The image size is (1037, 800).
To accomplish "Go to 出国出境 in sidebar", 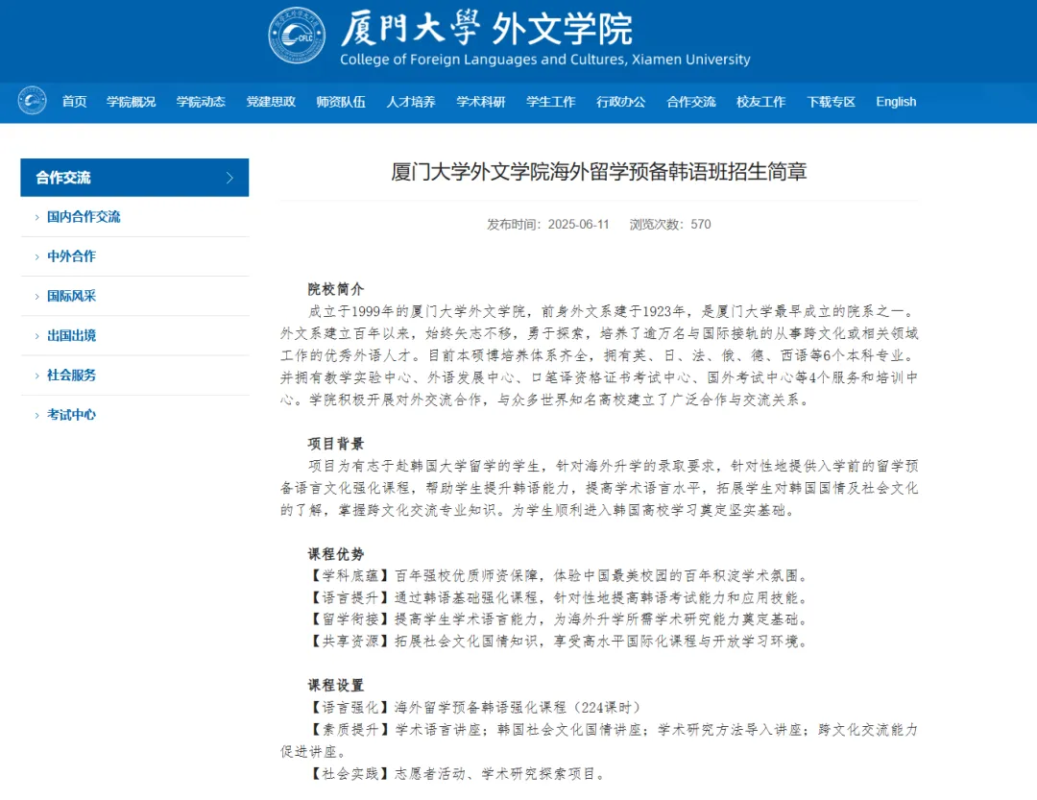I will point(71,336).
